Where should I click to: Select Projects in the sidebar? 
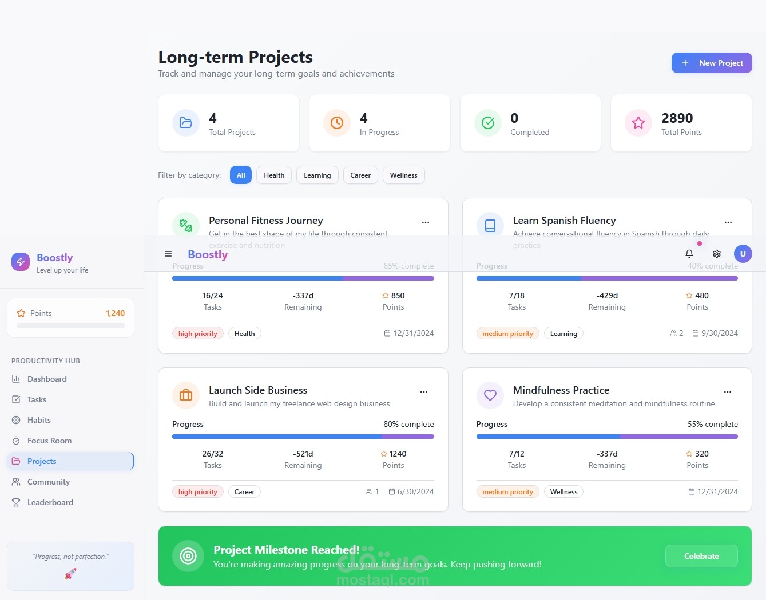[x=70, y=461]
